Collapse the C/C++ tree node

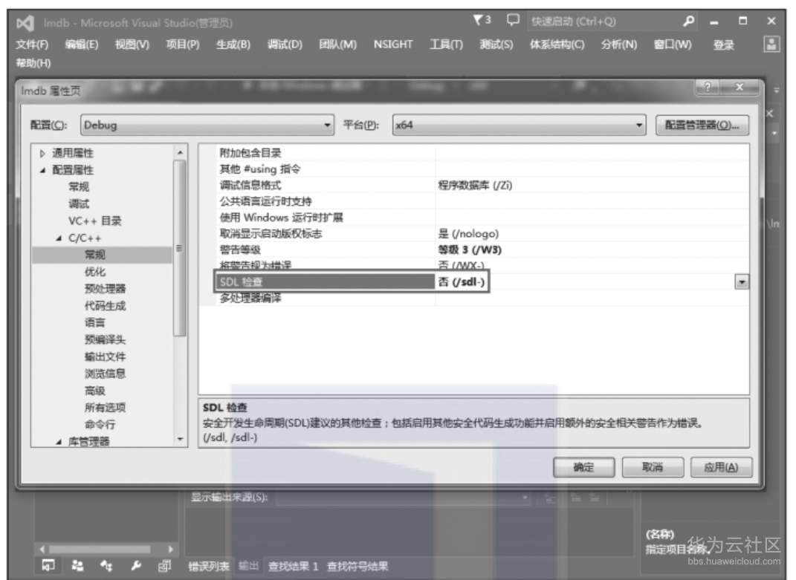[59, 238]
